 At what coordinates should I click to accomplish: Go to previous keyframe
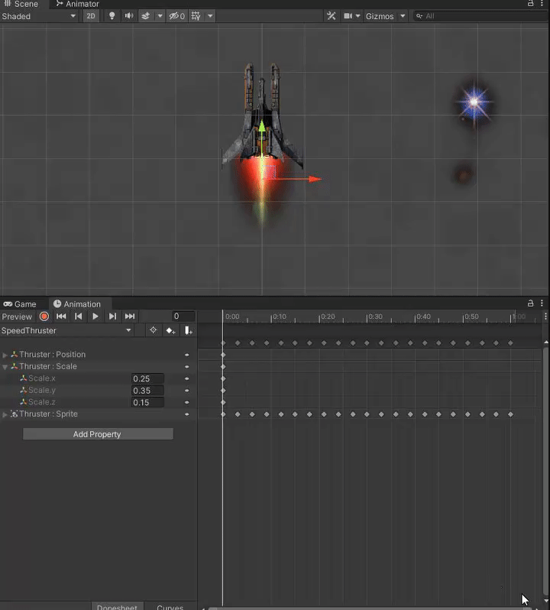[79, 316]
